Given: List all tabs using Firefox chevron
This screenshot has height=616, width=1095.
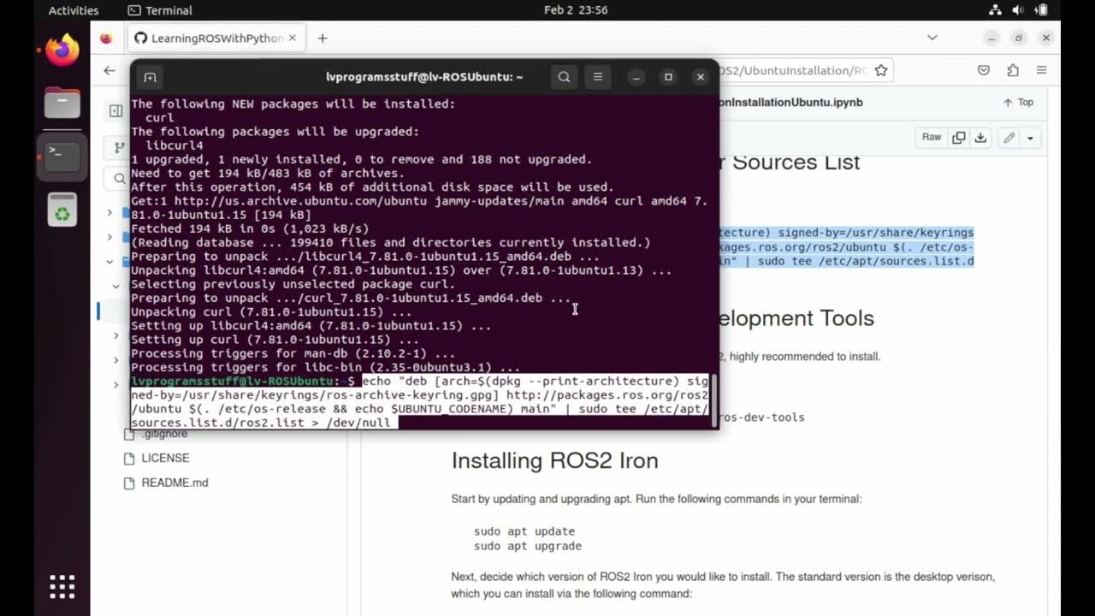Looking at the screenshot, I should (x=932, y=38).
